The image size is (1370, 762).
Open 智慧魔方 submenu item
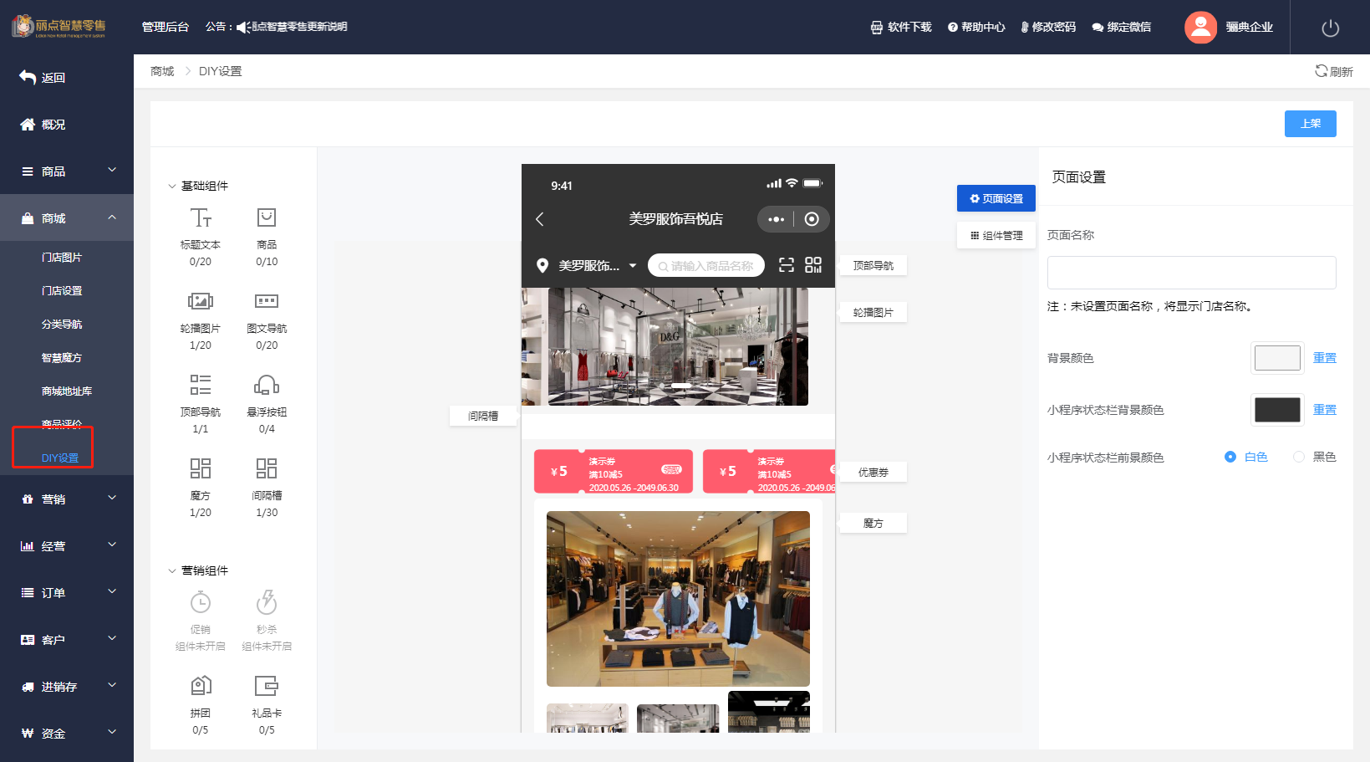coord(62,358)
